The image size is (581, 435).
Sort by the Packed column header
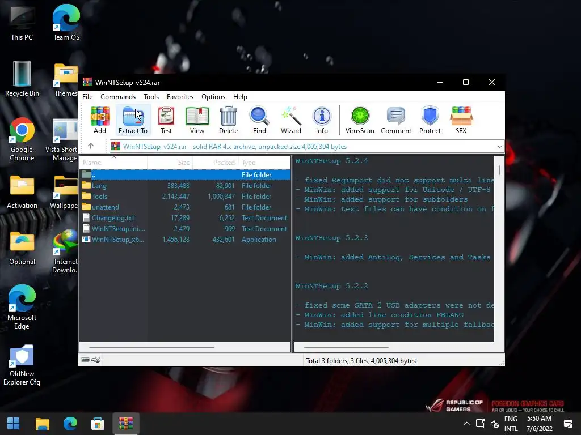[215, 163]
